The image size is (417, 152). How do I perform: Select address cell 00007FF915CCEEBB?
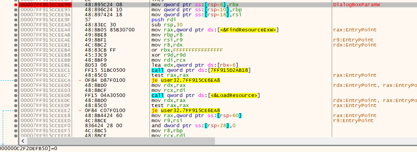(46, 60)
